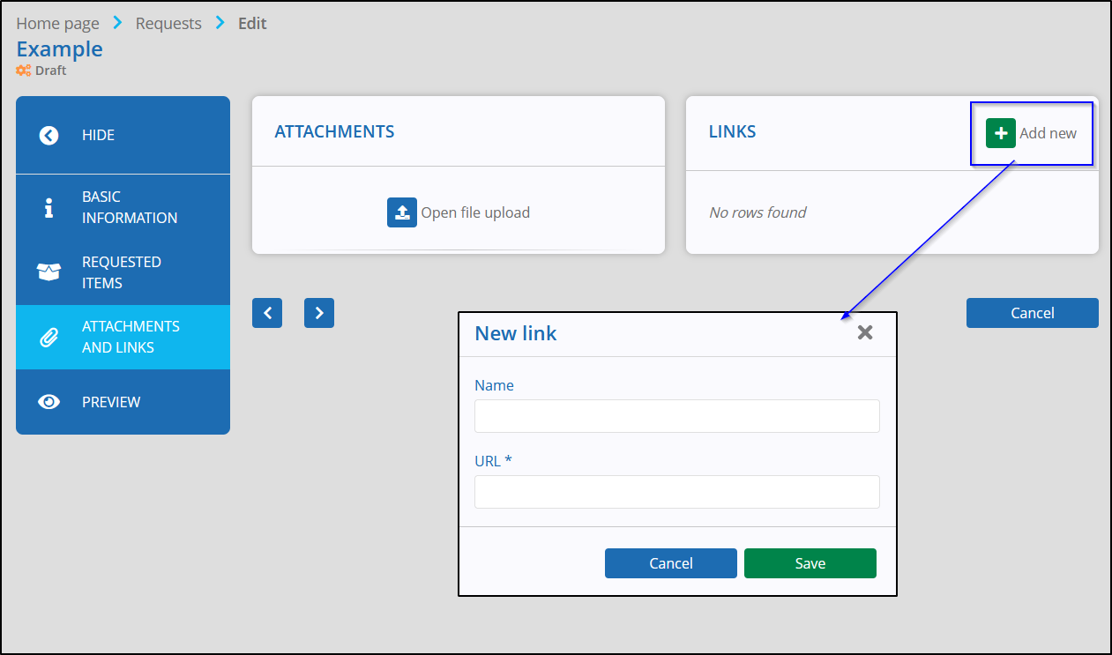Screen dimensions: 1112x655
Task: Click the Example page title
Action: [59, 48]
